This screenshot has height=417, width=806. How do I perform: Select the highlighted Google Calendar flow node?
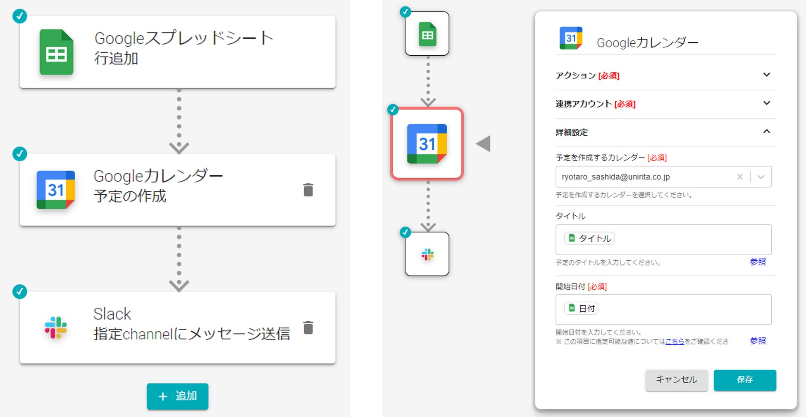pos(427,144)
